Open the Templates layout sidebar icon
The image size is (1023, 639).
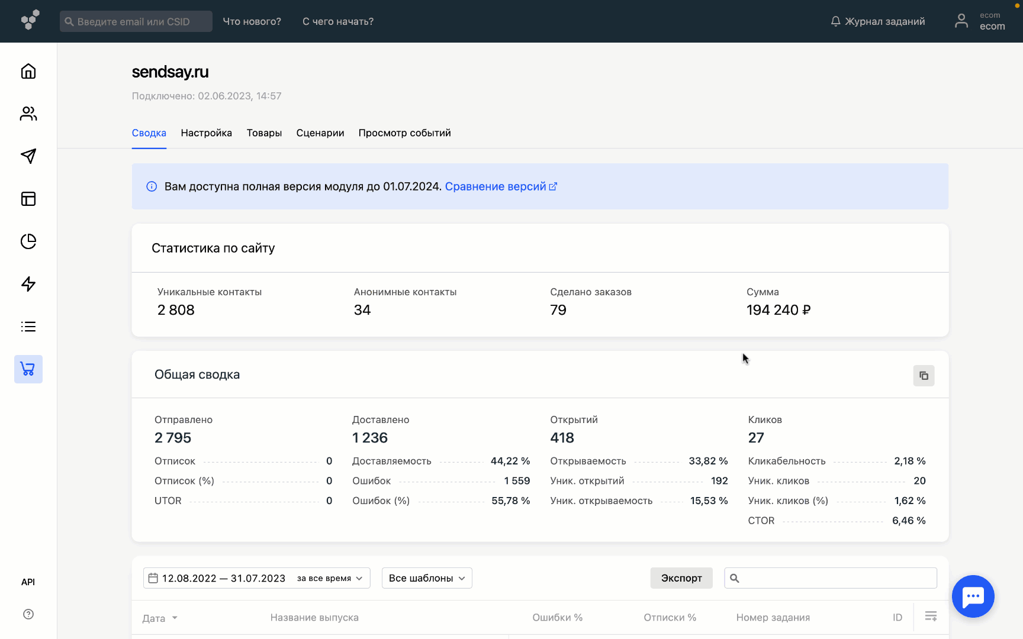[x=28, y=199]
